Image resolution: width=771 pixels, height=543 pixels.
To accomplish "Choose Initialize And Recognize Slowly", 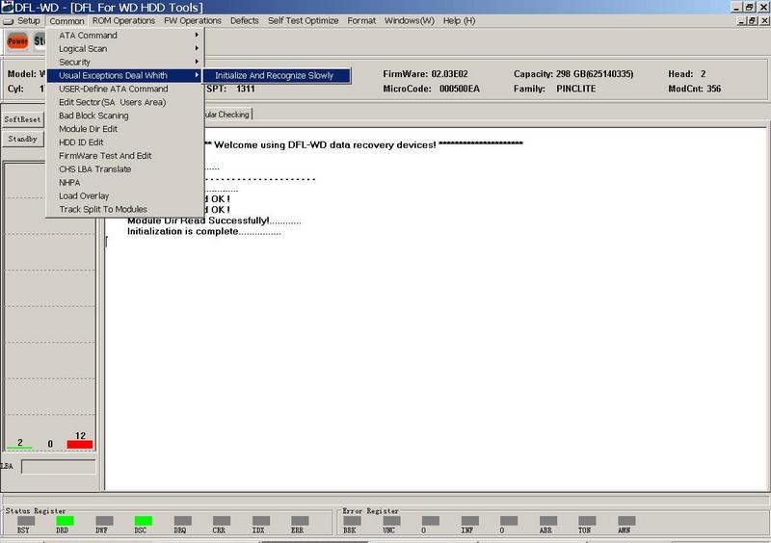I will pos(277,75).
